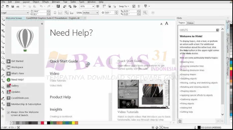Viewport: 233px width, 130px height.
Task: Click the Drawing connector lines hint link
Action: [192, 66]
